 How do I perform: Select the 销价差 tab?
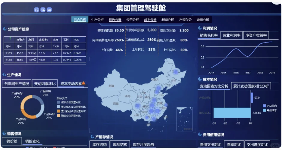[12, 141]
